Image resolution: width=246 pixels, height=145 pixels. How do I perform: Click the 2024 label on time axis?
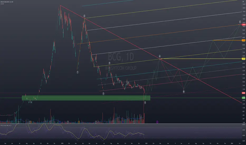(x=232, y=143)
